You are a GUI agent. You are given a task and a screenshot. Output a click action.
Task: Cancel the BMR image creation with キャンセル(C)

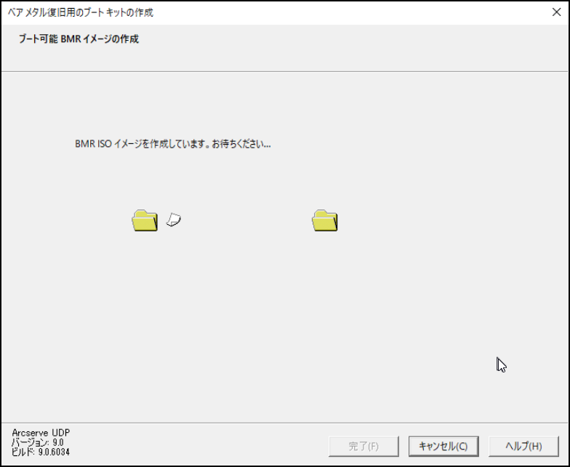click(443, 447)
